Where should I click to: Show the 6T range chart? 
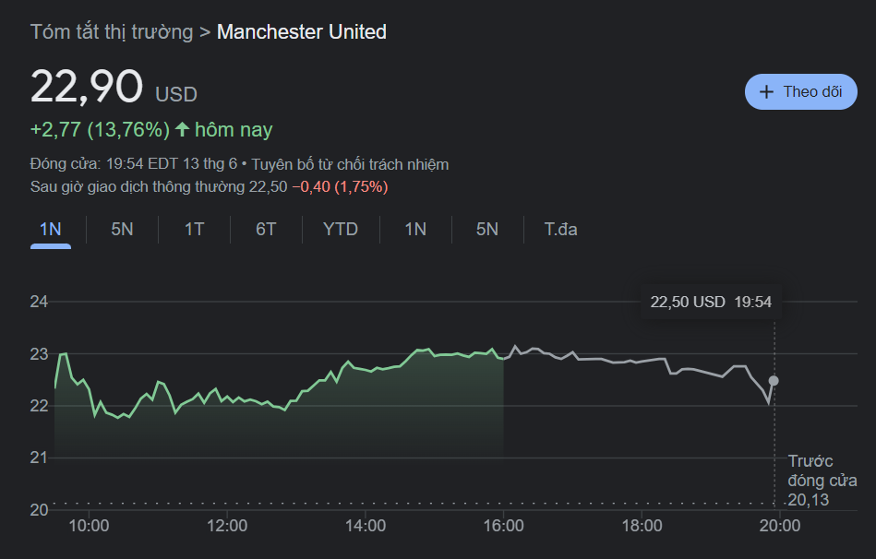click(266, 230)
